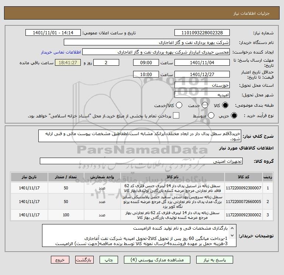Click row 3 product name 14 liter metal bin
This screenshot has width=284, height=275.
tap(173, 215)
